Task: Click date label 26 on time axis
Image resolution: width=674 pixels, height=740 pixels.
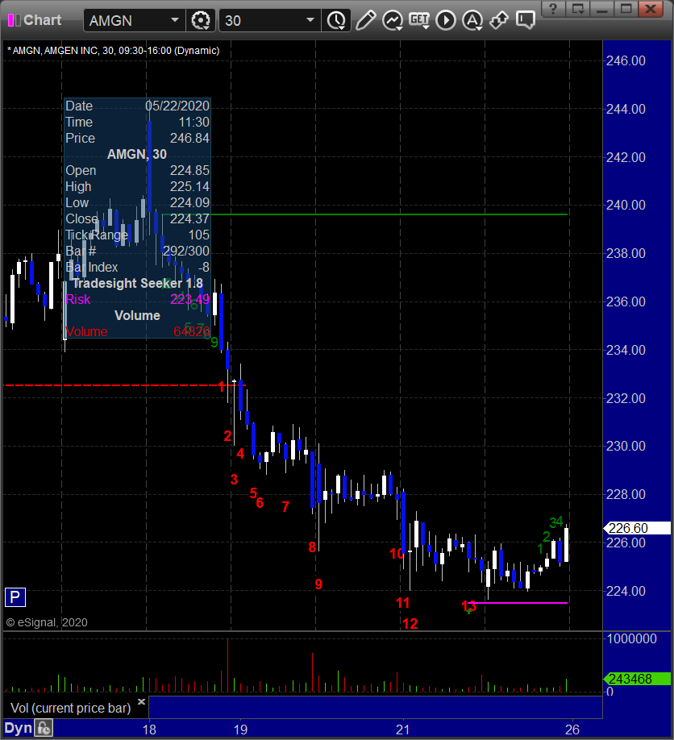Action: 572,730
